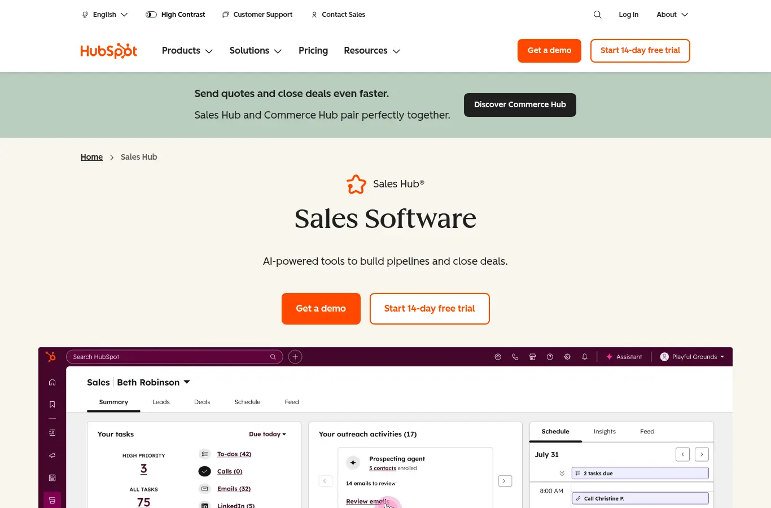Click the Calls checkmark icon
Image resolution: width=771 pixels, height=508 pixels.
point(205,471)
